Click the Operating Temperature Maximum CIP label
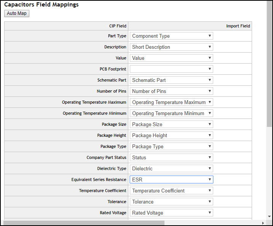The height and width of the screenshot is (226, 273). point(94,102)
